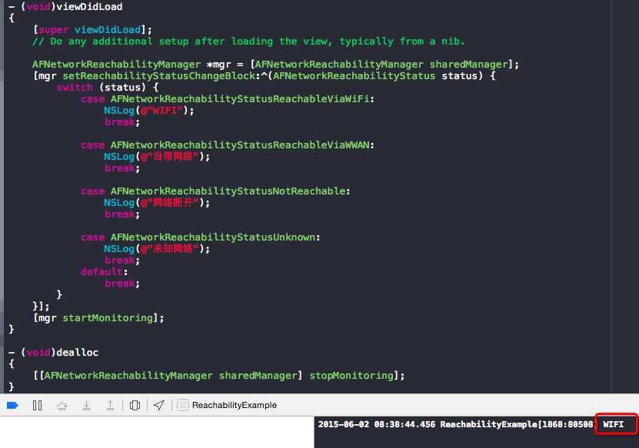
Task: Click the break statement under default
Action: pos(121,284)
